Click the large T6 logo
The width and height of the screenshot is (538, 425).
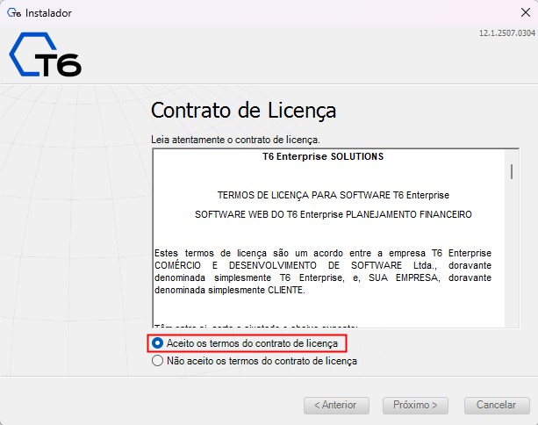click(x=45, y=54)
